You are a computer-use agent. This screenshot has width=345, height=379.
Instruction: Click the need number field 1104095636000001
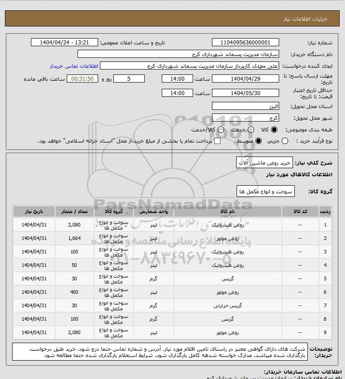point(245,42)
